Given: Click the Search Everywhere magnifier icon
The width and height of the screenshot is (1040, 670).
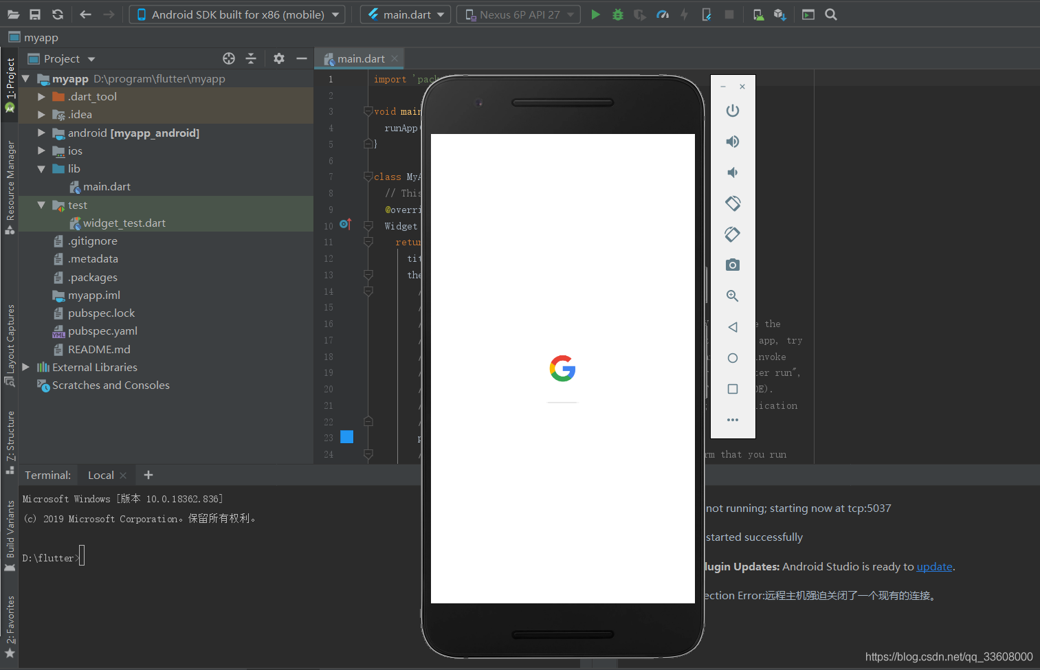Looking at the screenshot, I should click(x=831, y=14).
